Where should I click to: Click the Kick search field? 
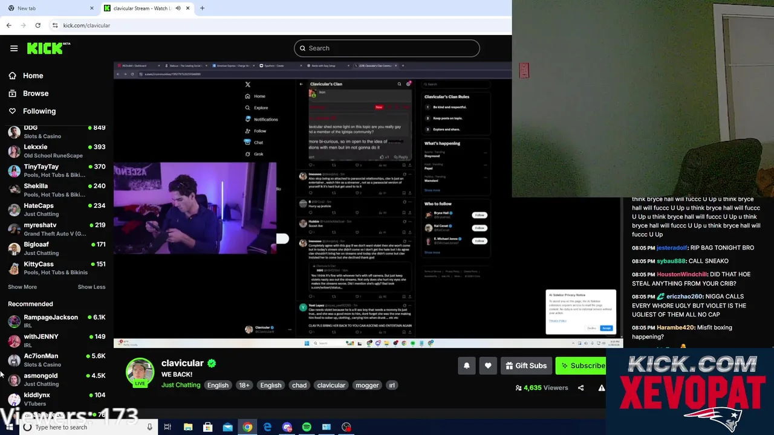point(387,48)
